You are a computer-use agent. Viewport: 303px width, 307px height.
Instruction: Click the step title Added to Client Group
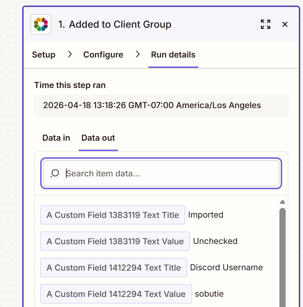point(115,25)
